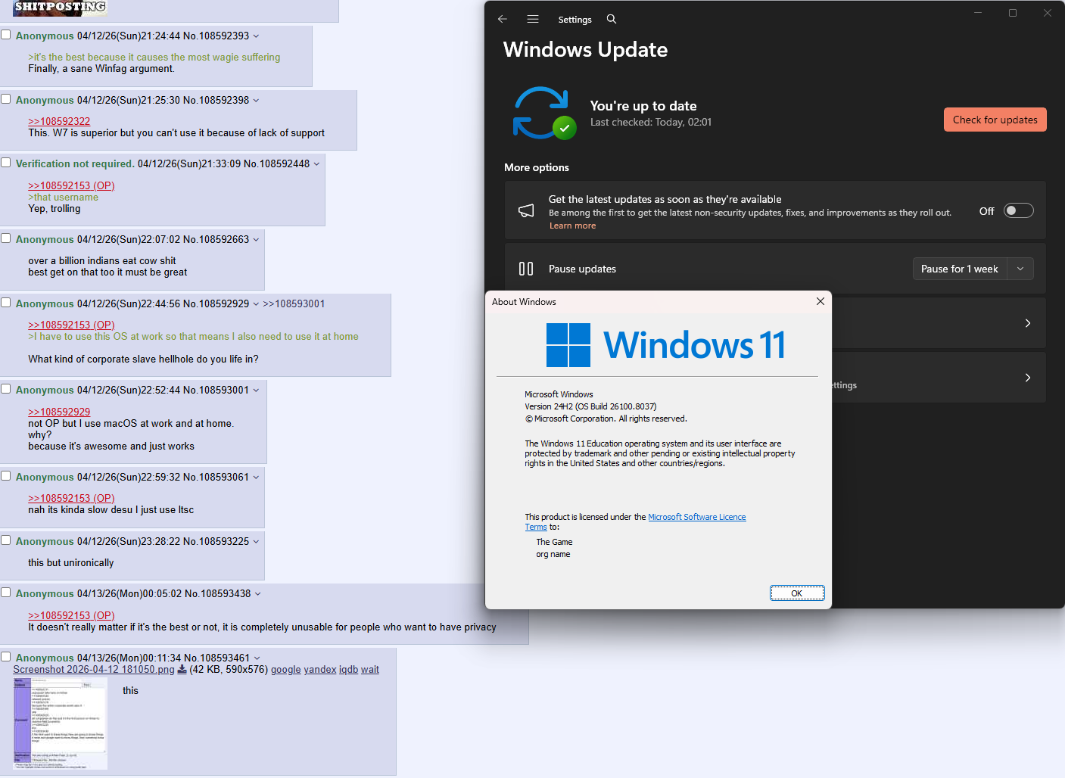
Task: Follow the >>108592322 quote link
Action: 59,121
